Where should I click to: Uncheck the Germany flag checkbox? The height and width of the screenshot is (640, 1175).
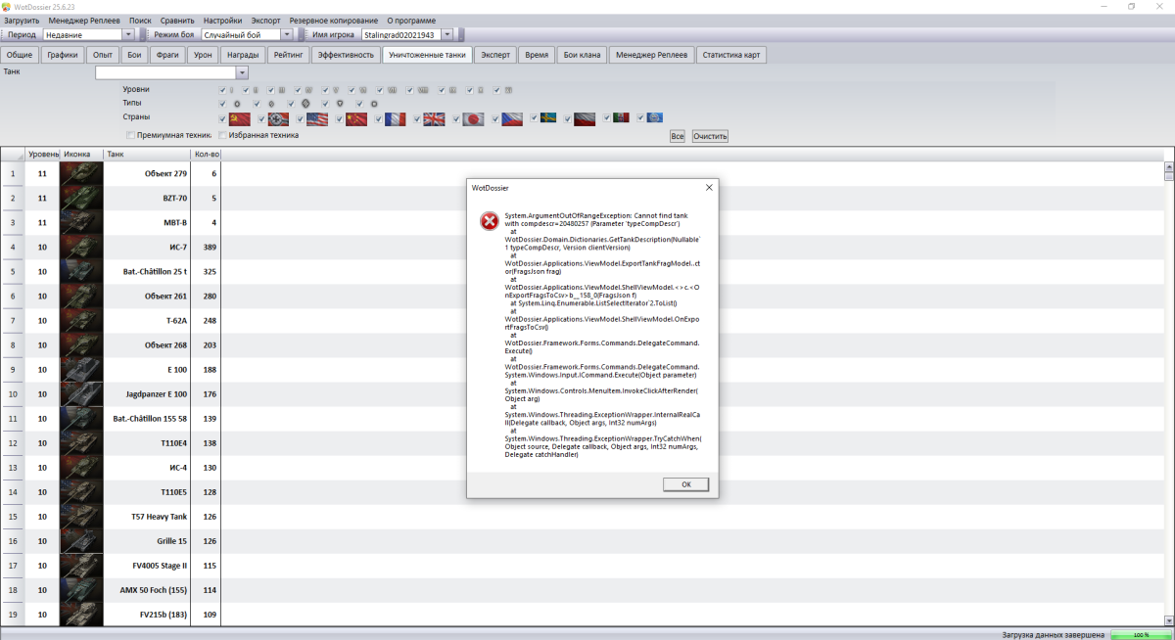[x=261, y=118]
